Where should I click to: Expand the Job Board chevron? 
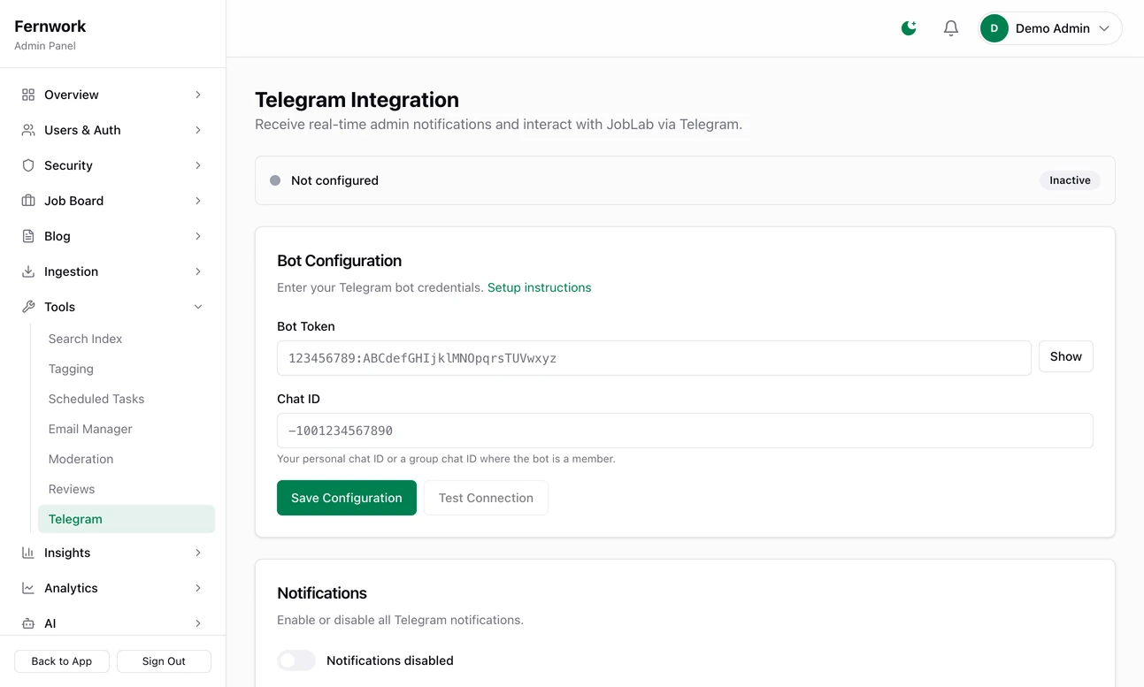tap(198, 201)
